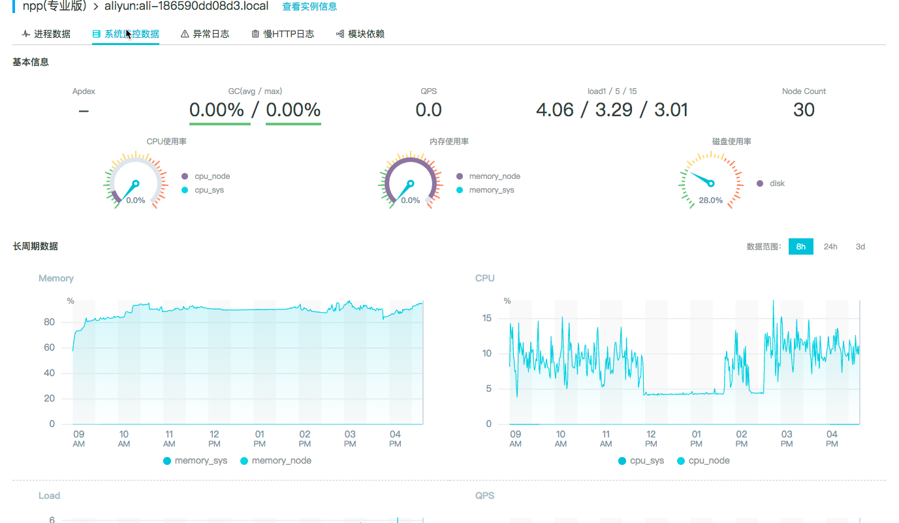Screen dimensions: 899x523
Task: Toggle memory_sys series in Memory chart legend
Action: pyautogui.click(x=195, y=461)
